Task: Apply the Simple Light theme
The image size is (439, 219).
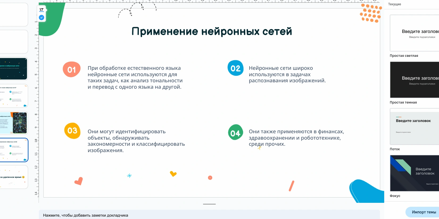Action: point(414,33)
